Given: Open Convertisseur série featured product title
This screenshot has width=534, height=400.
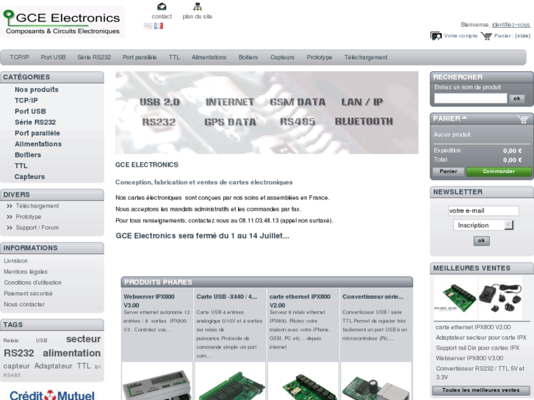Looking at the screenshot, I should coord(373,297).
